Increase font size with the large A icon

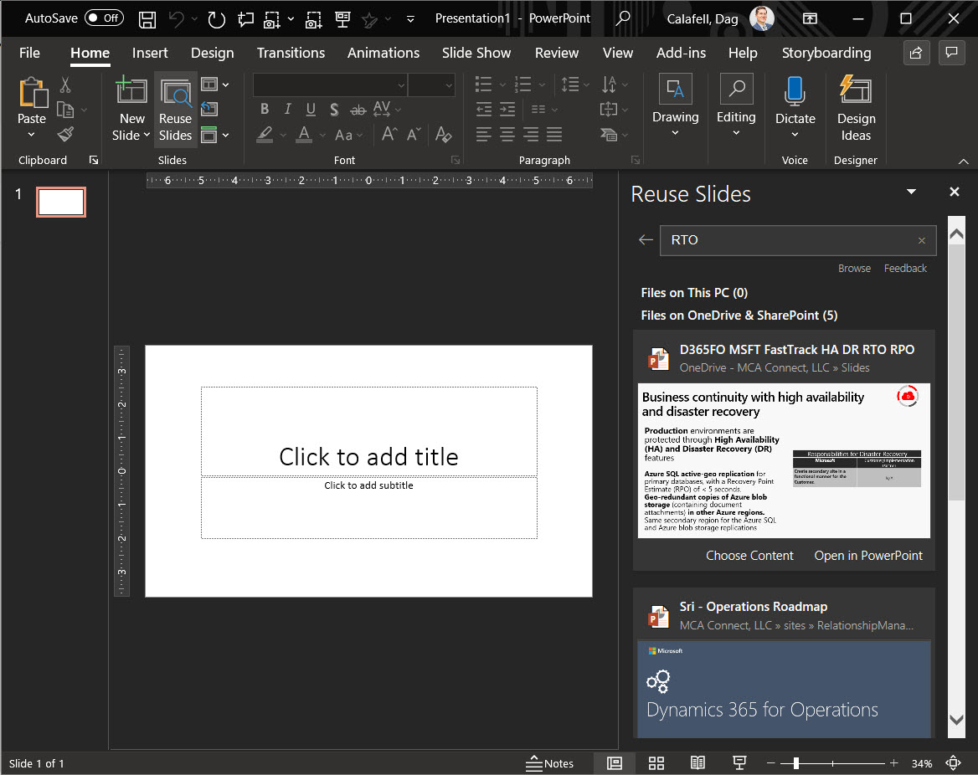click(389, 133)
